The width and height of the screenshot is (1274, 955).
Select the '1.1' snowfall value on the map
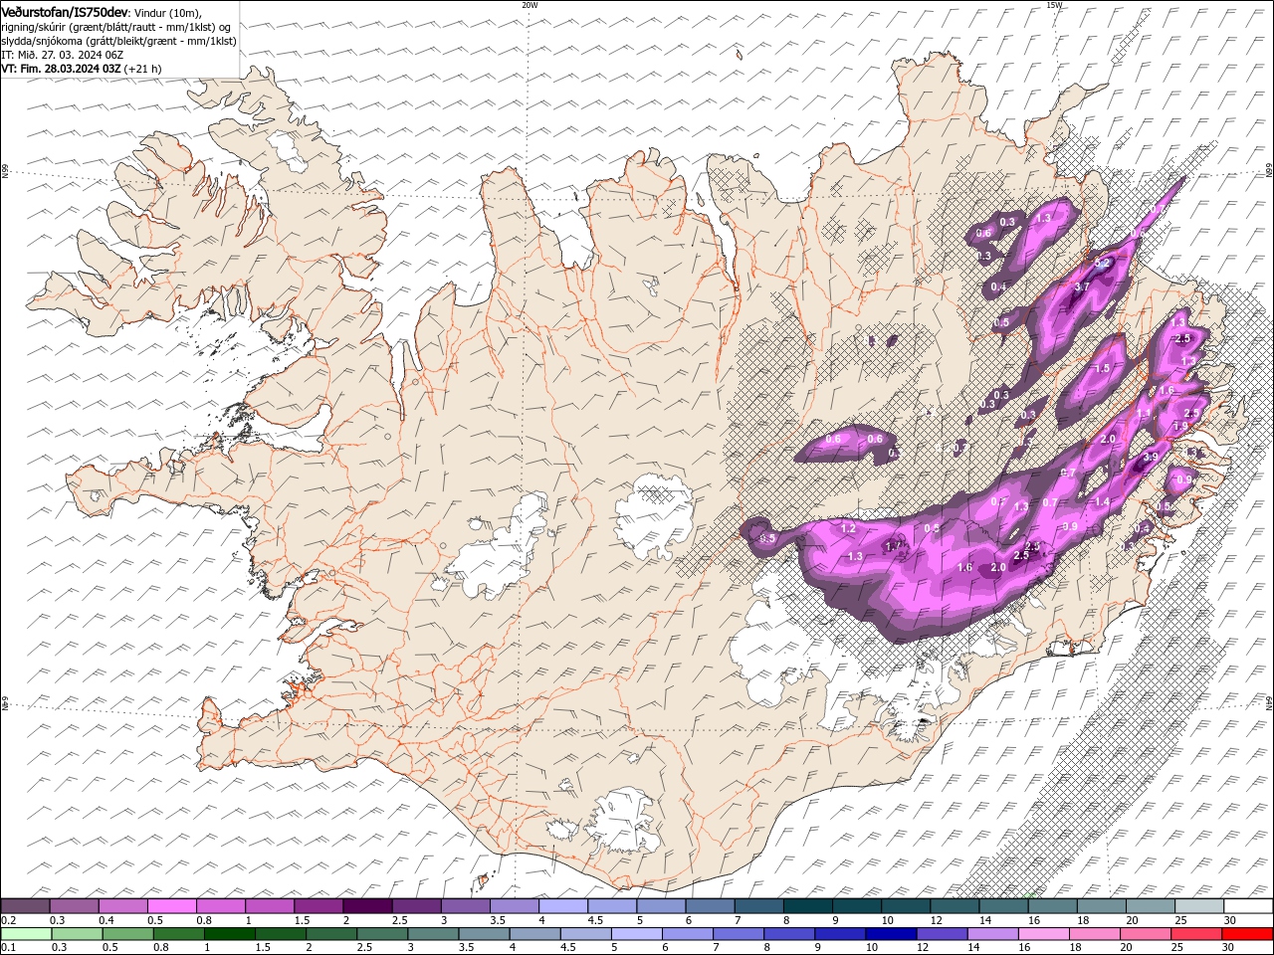(x=1144, y=414)
